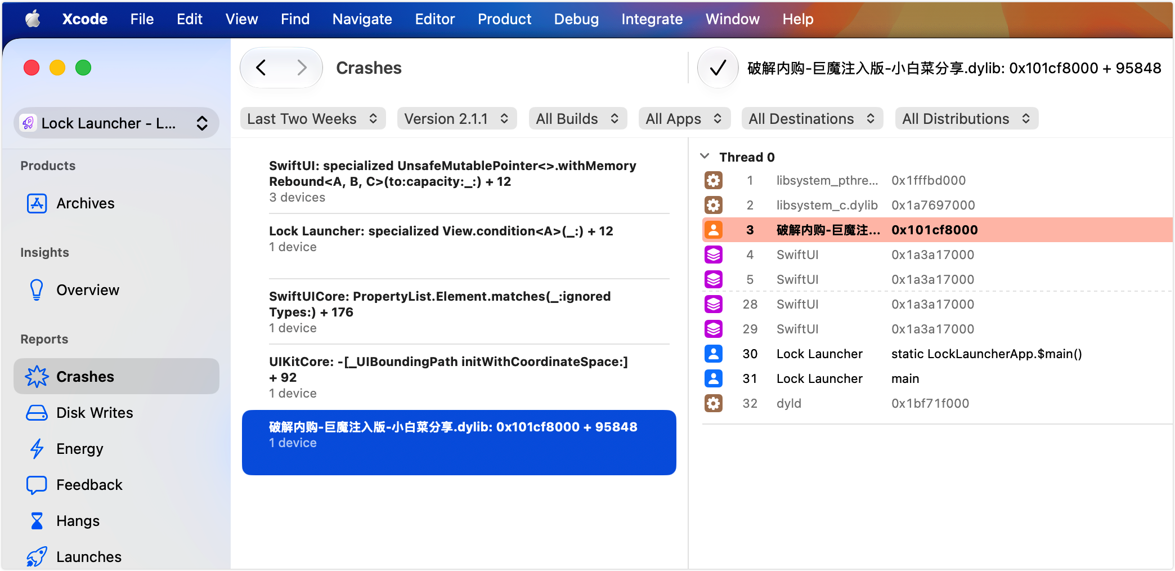Toggle the resolved checkmark button
This screenshot has height=571, width=1175.
[x=718, y=68]
